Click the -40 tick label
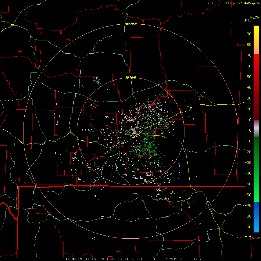The image size is (261, 261). pos(248,173)
